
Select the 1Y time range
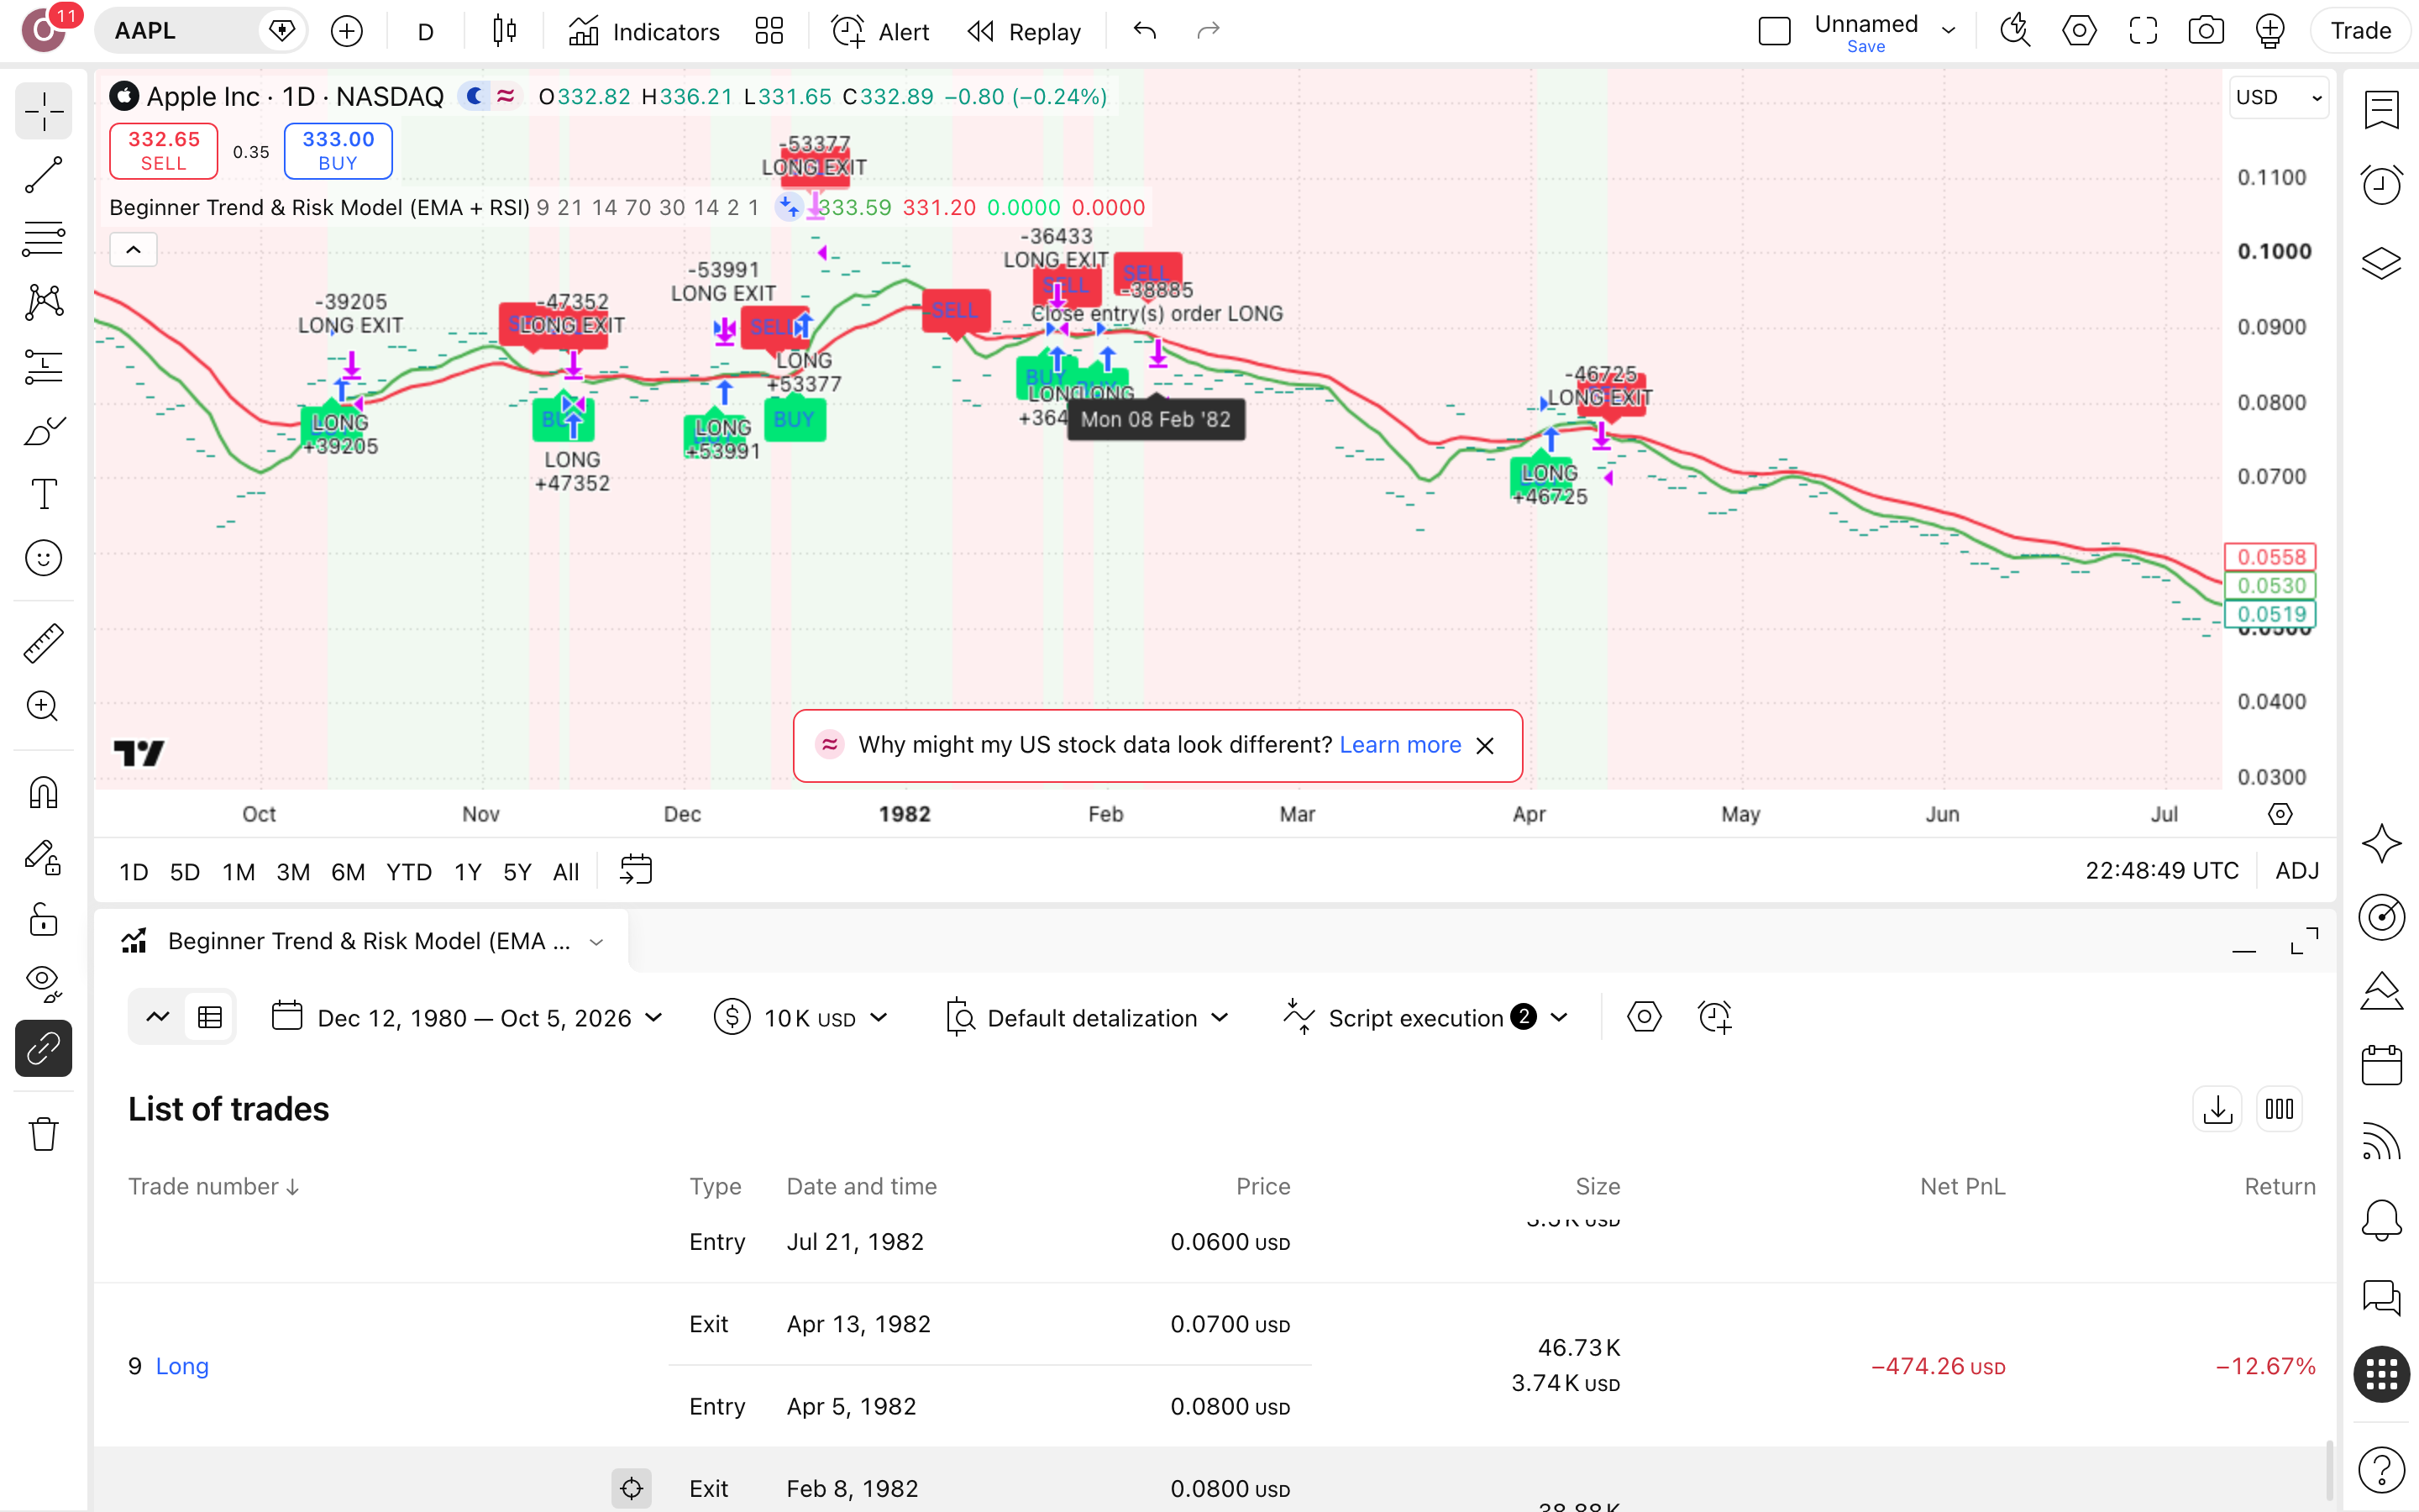468,872
